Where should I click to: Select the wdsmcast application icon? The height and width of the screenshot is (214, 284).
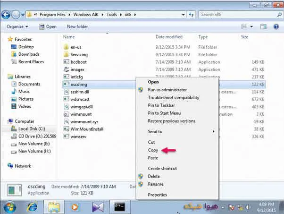point(67,99)
